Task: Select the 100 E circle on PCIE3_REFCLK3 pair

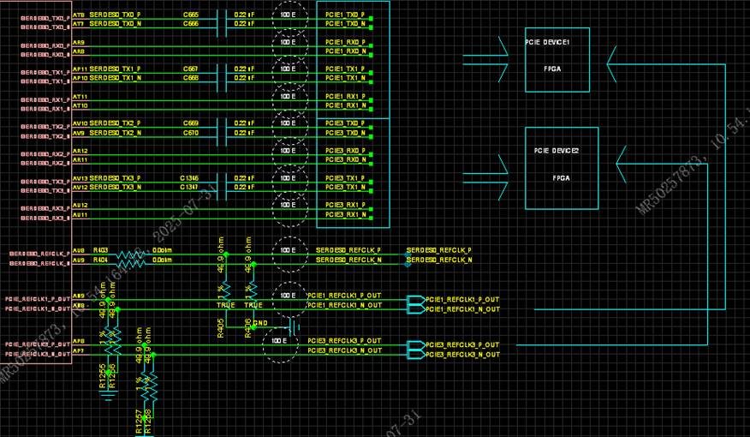Action: pos(281,345)
